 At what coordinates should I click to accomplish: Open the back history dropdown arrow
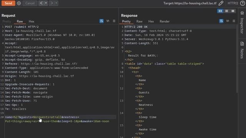pyautogui.click(x=46, y=3)
